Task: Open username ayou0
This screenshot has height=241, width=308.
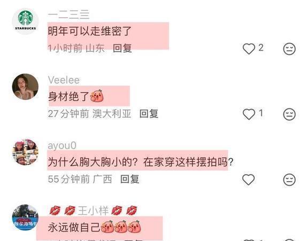Action: click(62, 146)
